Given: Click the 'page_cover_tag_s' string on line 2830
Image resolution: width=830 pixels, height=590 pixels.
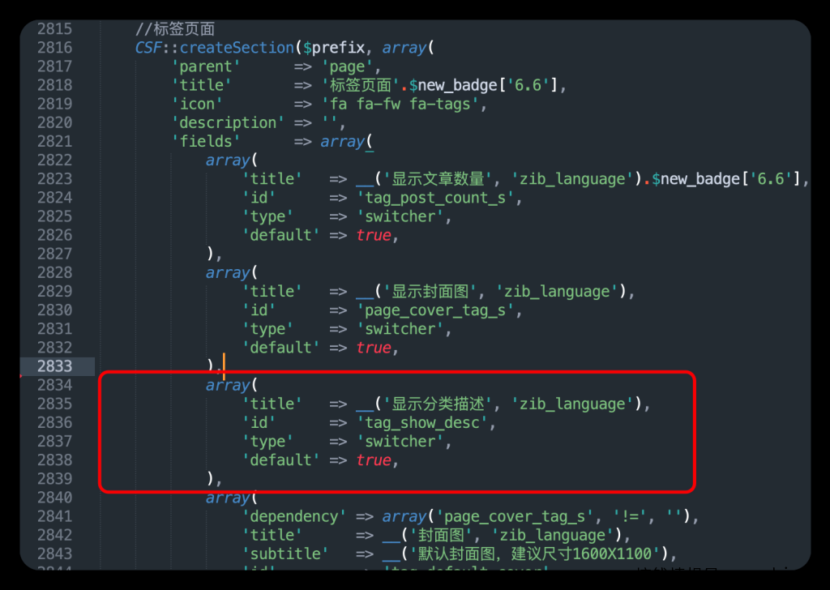Looking at the screenshot, I should (x=439, y=310).
